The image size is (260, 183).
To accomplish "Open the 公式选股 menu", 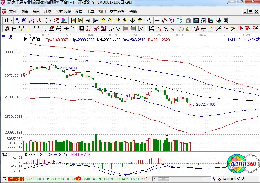I will [x=63, y=11].
